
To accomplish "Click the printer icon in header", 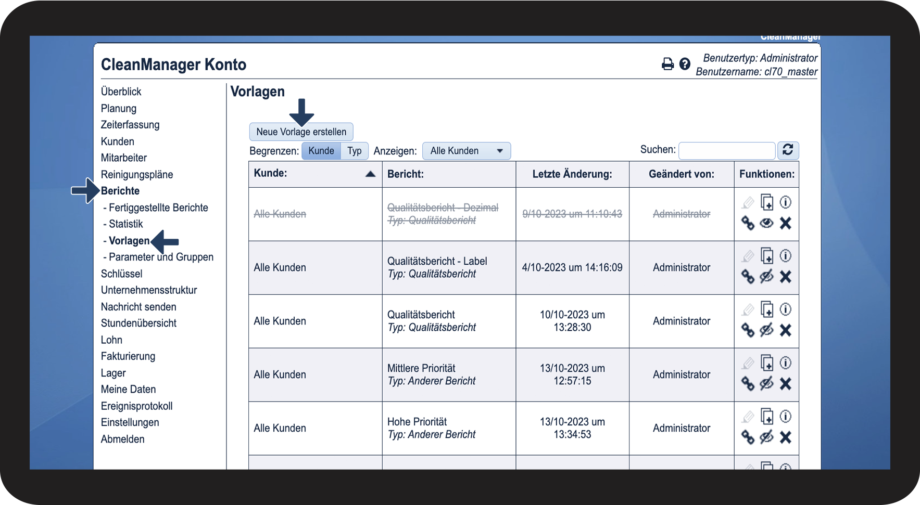I will tap(667, 64).
